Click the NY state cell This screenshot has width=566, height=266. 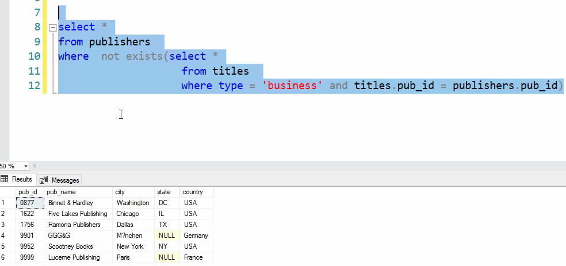pos(167,246)
